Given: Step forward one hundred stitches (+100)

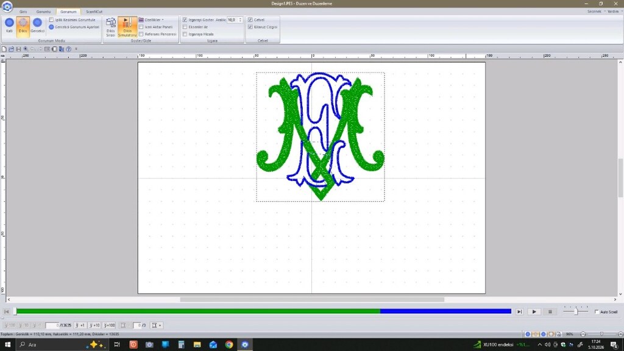Looking at the screenshot, I should click(109, 325).
